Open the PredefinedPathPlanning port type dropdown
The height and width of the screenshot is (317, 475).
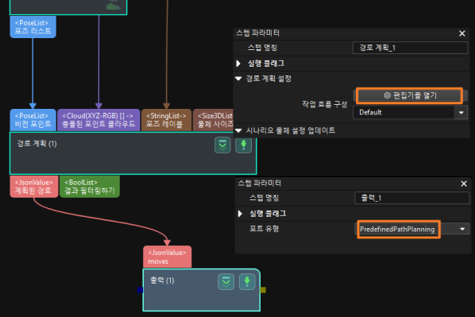pyautogui.click(x=412, y=229)
